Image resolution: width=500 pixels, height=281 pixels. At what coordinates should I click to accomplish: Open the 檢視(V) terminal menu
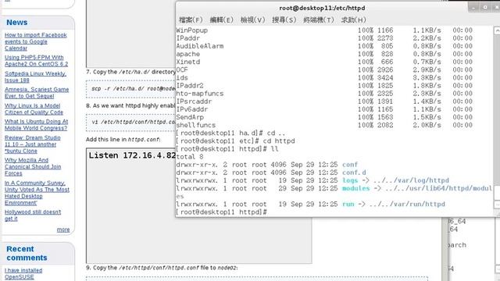click(252, 20)
